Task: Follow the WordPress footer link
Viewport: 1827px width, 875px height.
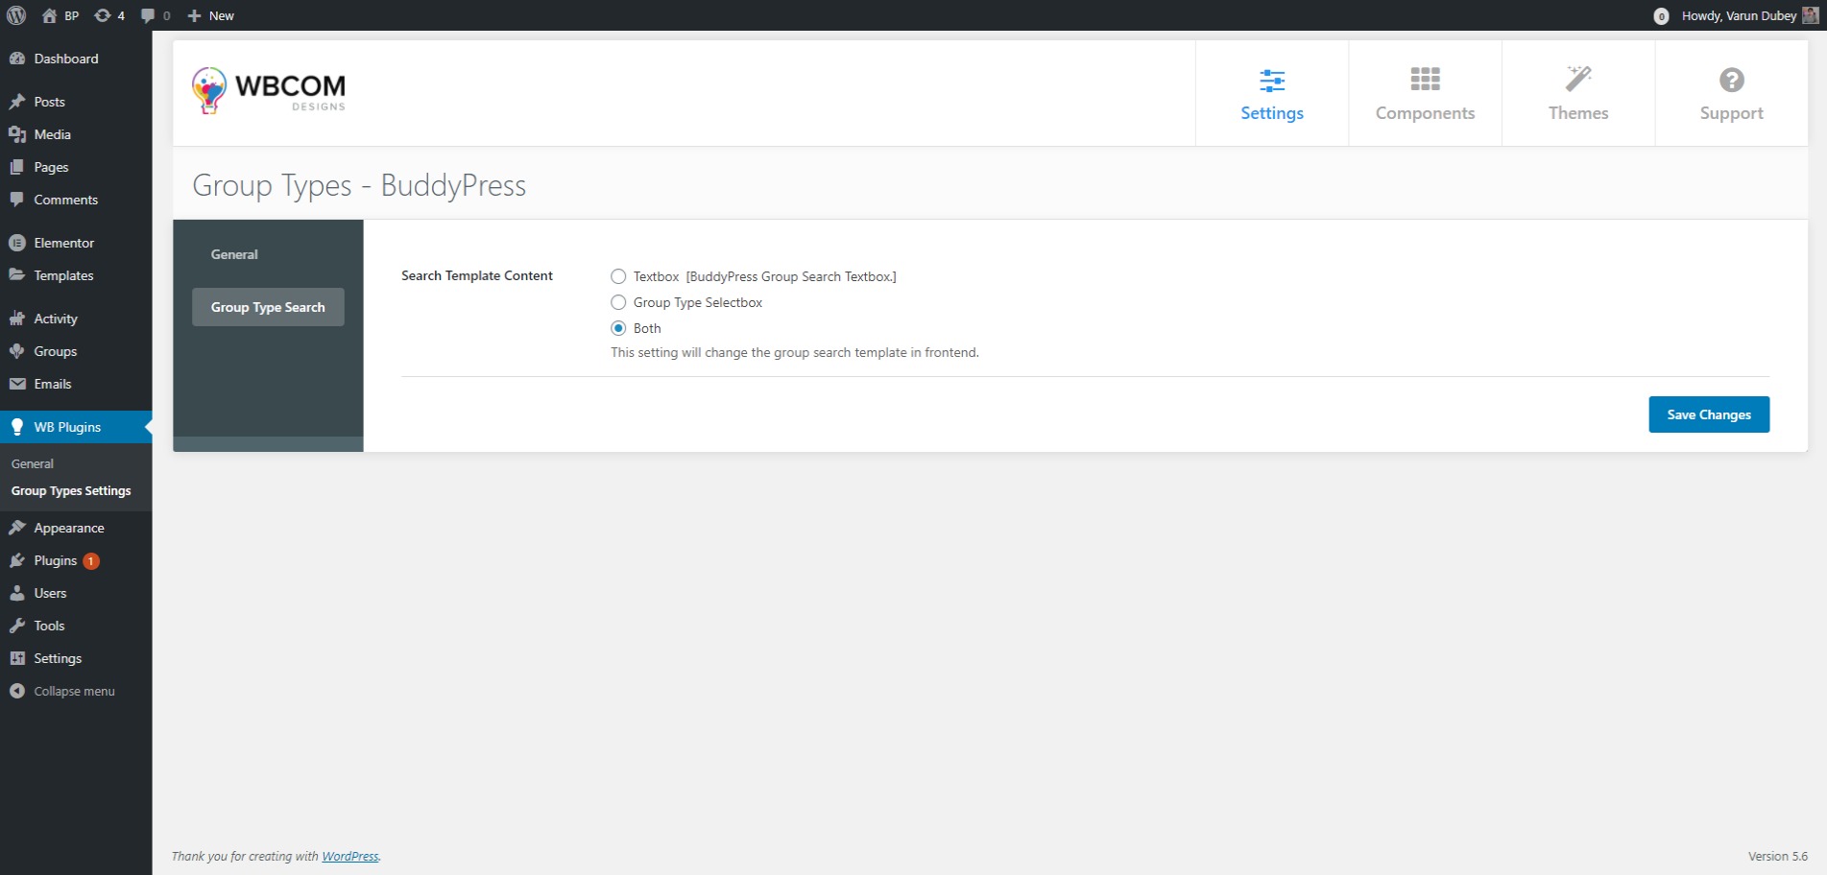Action: 349,856
